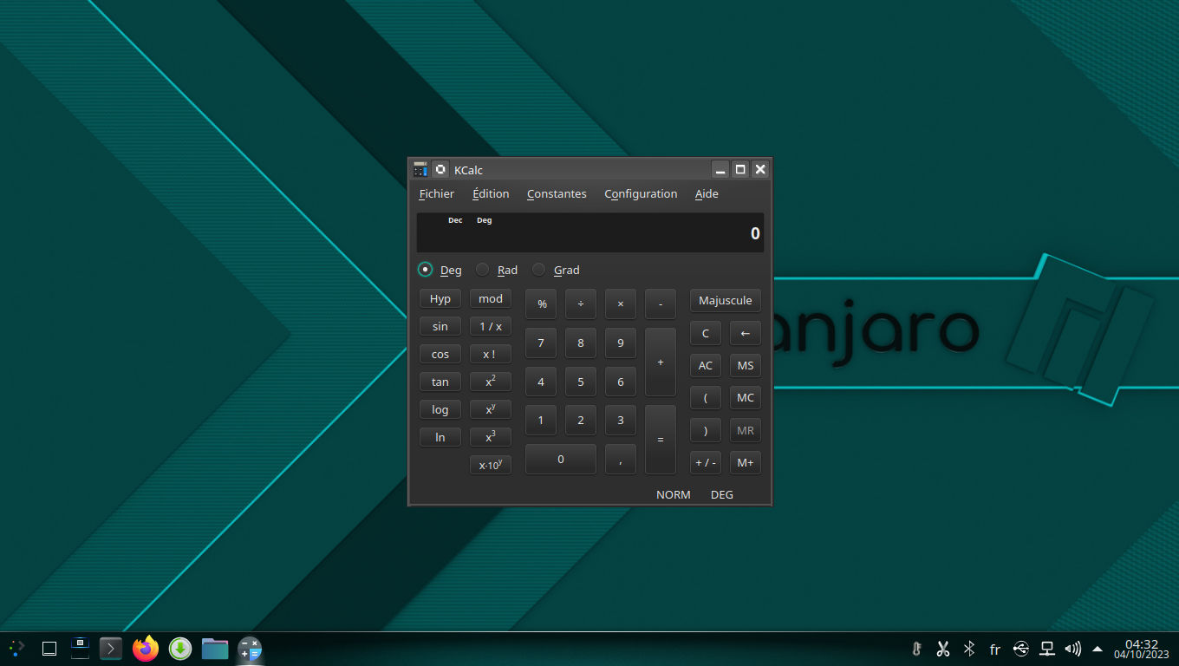Click the digit 5 button
The height and width of the screenshot is (666, 1179).
point(581,382)
